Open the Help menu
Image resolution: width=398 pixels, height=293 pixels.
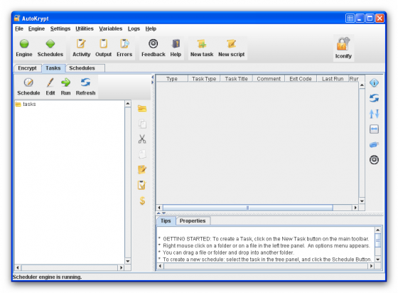coord(151,28)
